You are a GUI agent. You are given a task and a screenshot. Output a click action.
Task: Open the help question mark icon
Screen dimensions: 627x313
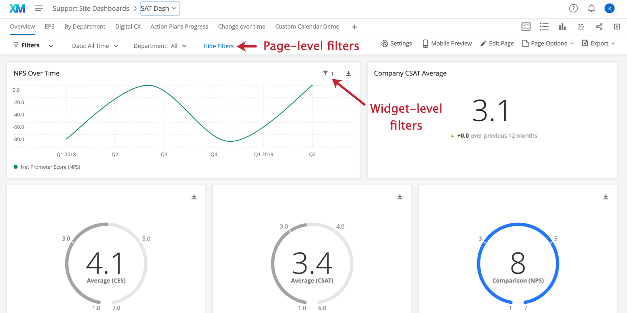click(573, 8)
